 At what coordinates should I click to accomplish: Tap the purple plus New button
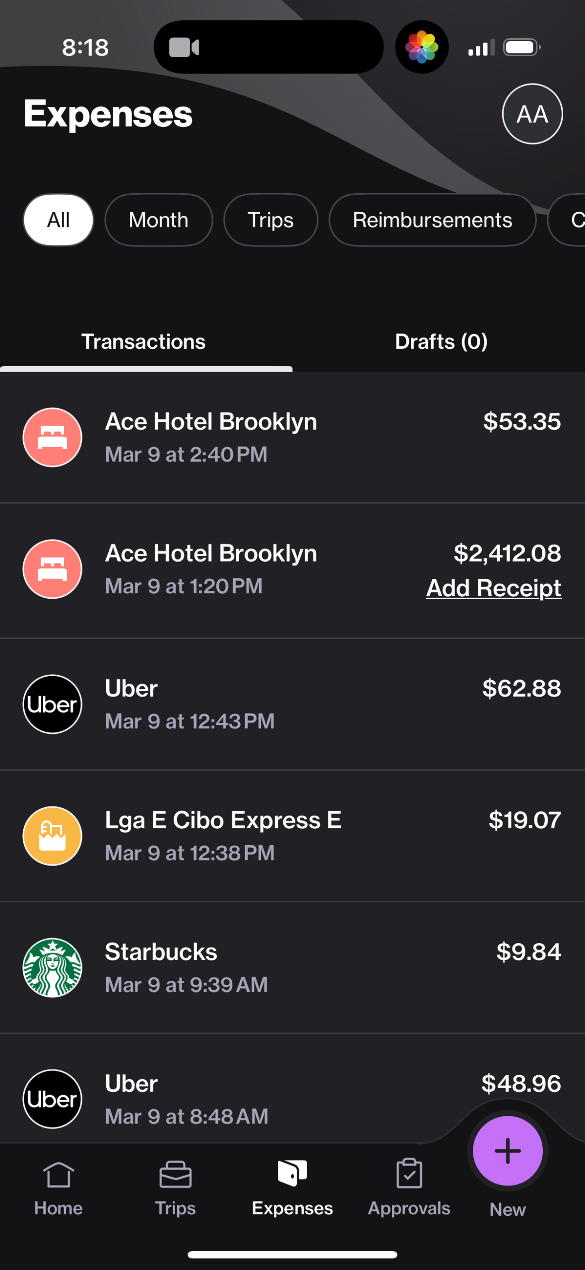(x=507, y=1150)
